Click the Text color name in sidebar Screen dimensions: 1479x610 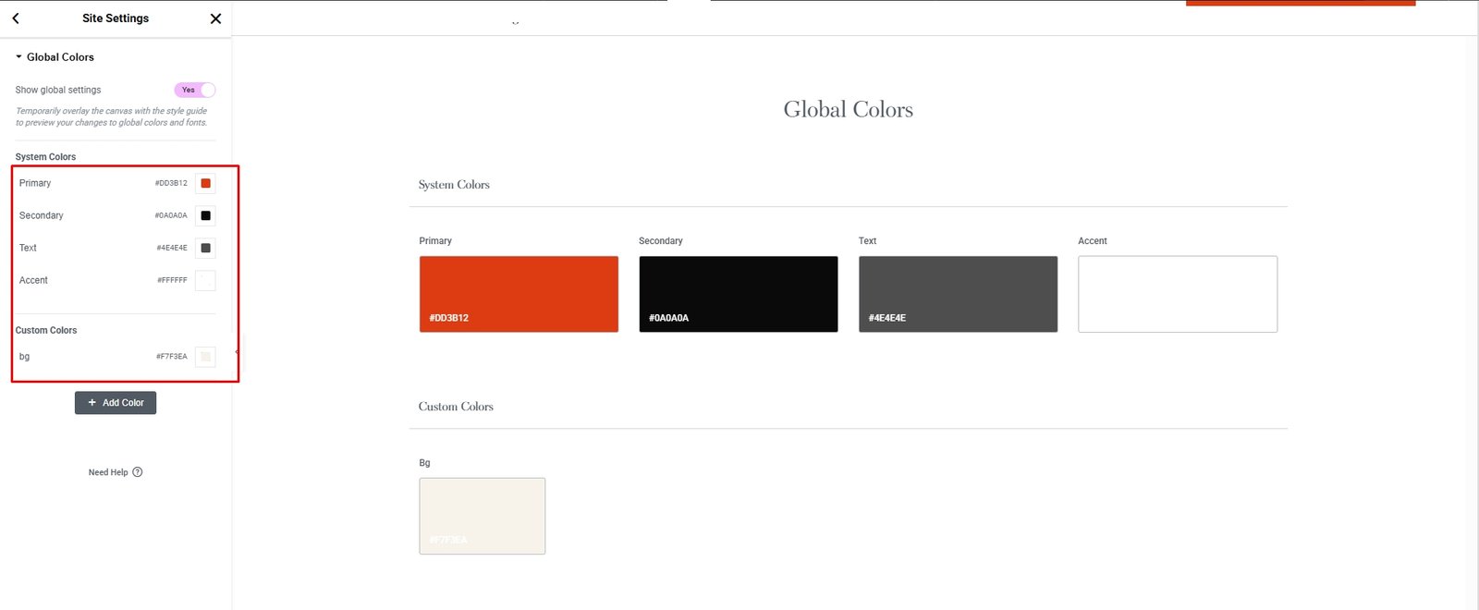[x=28, y=248]
